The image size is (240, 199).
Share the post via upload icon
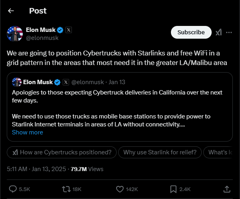point(227,189)
